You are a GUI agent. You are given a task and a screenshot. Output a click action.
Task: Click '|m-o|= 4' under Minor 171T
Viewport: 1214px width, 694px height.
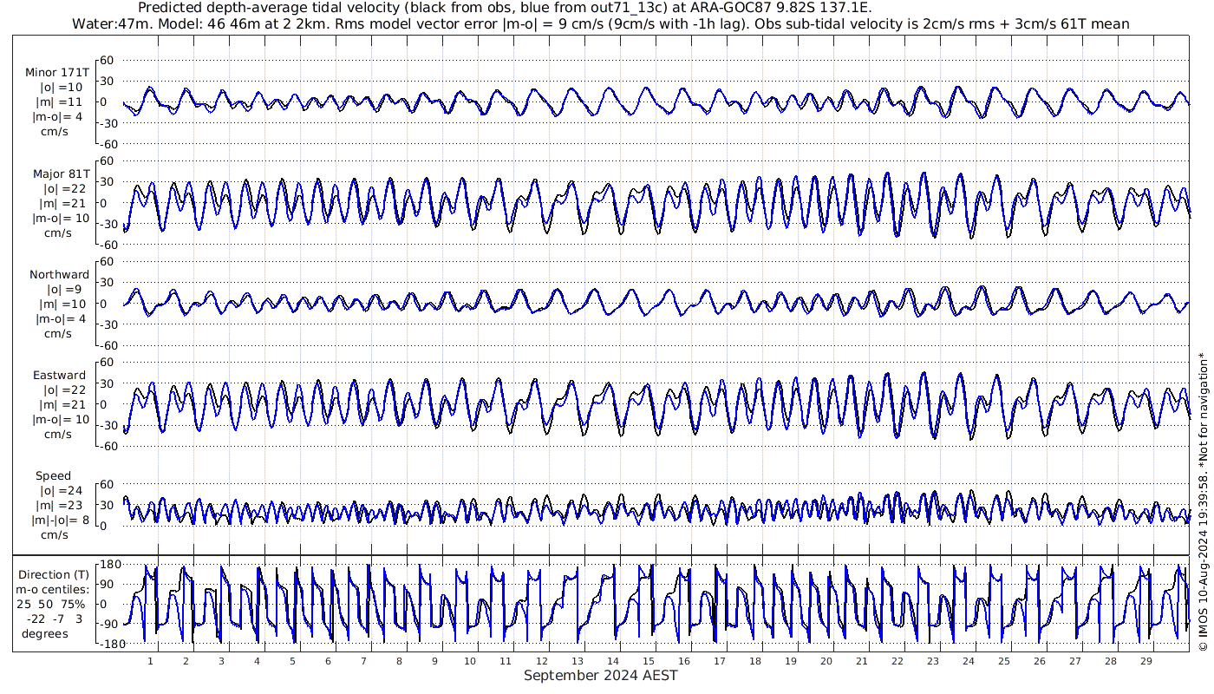(58, 117)
